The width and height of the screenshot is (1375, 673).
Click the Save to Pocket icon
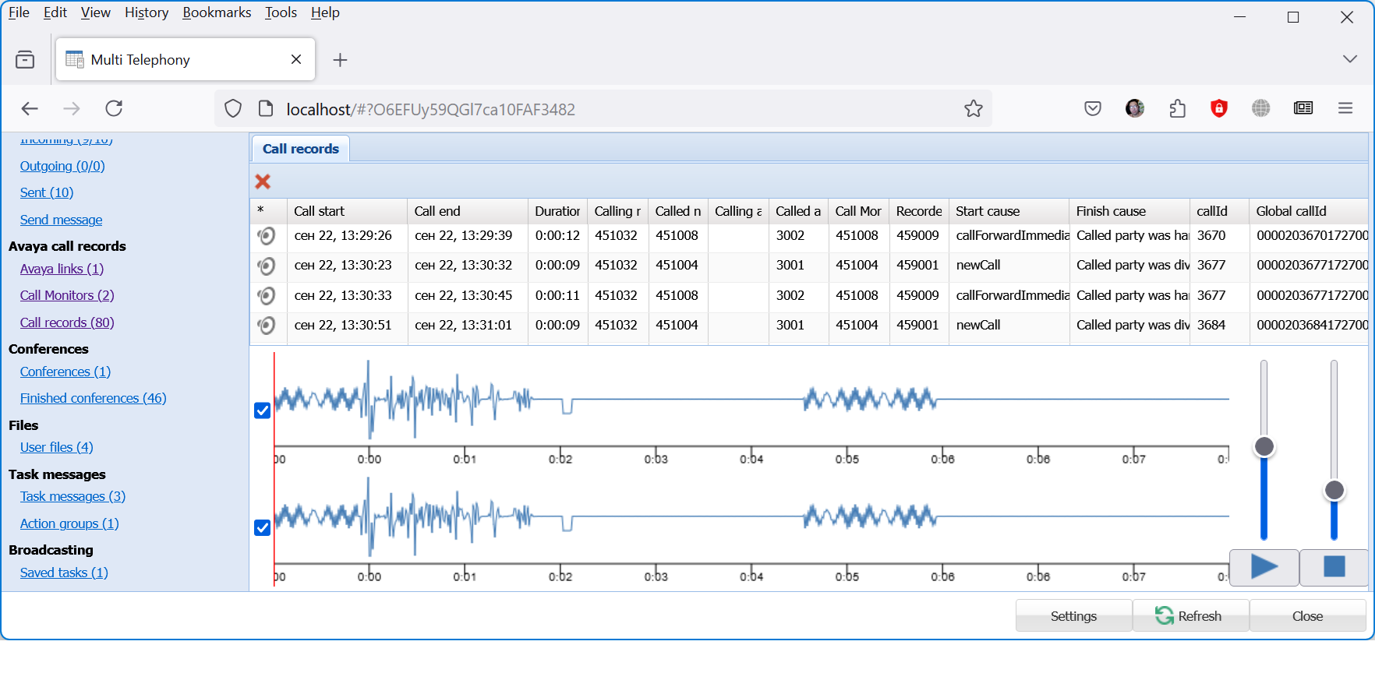(x=1092, y=109)
